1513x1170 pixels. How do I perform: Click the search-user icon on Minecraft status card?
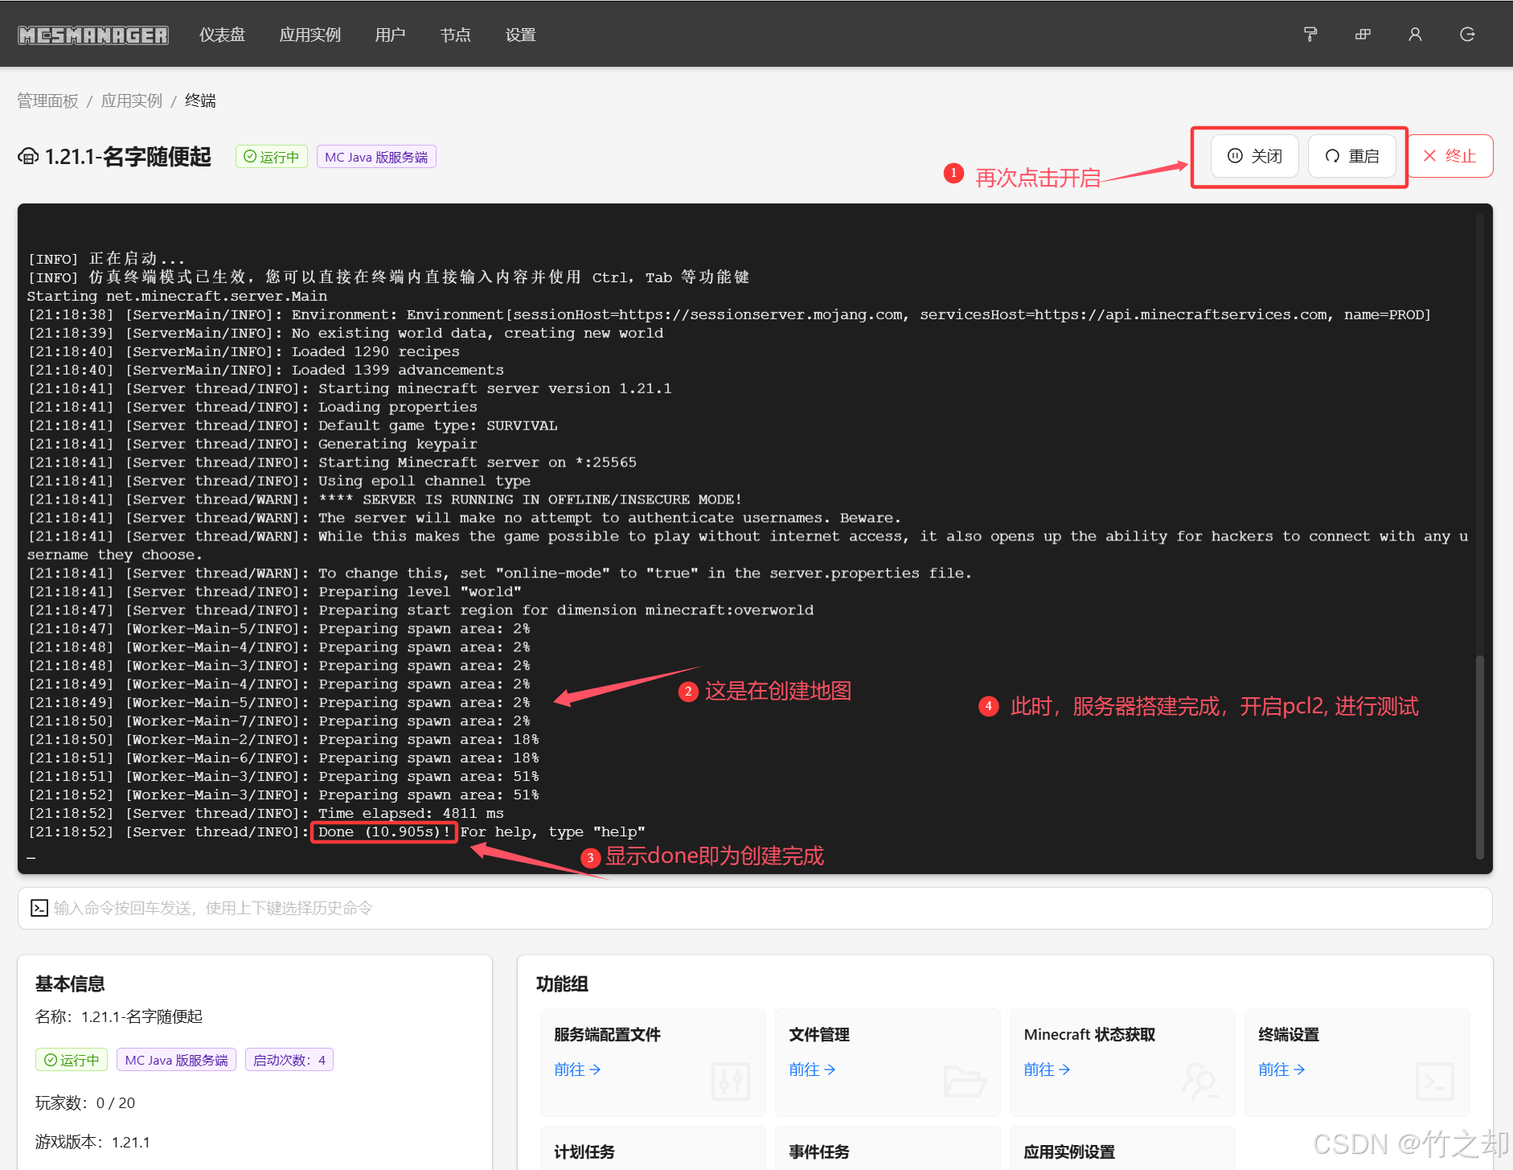coord(1199,1082)
